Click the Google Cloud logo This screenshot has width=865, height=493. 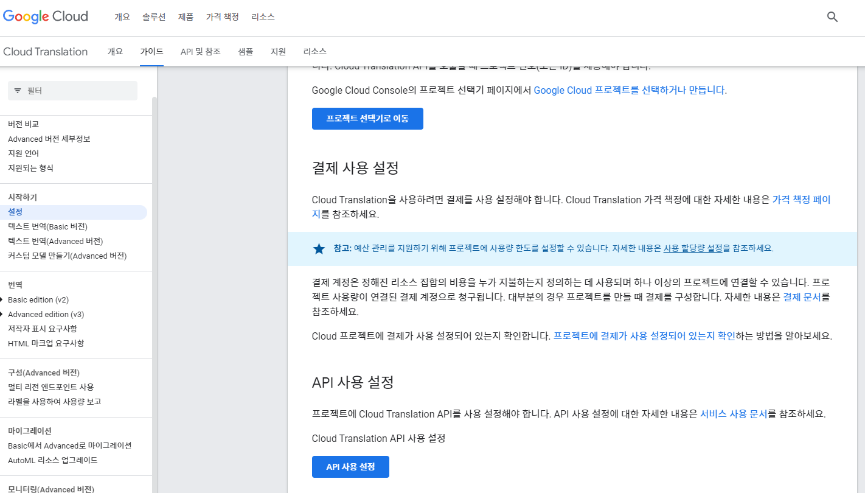pyautogui.click(x=46, y=16)
